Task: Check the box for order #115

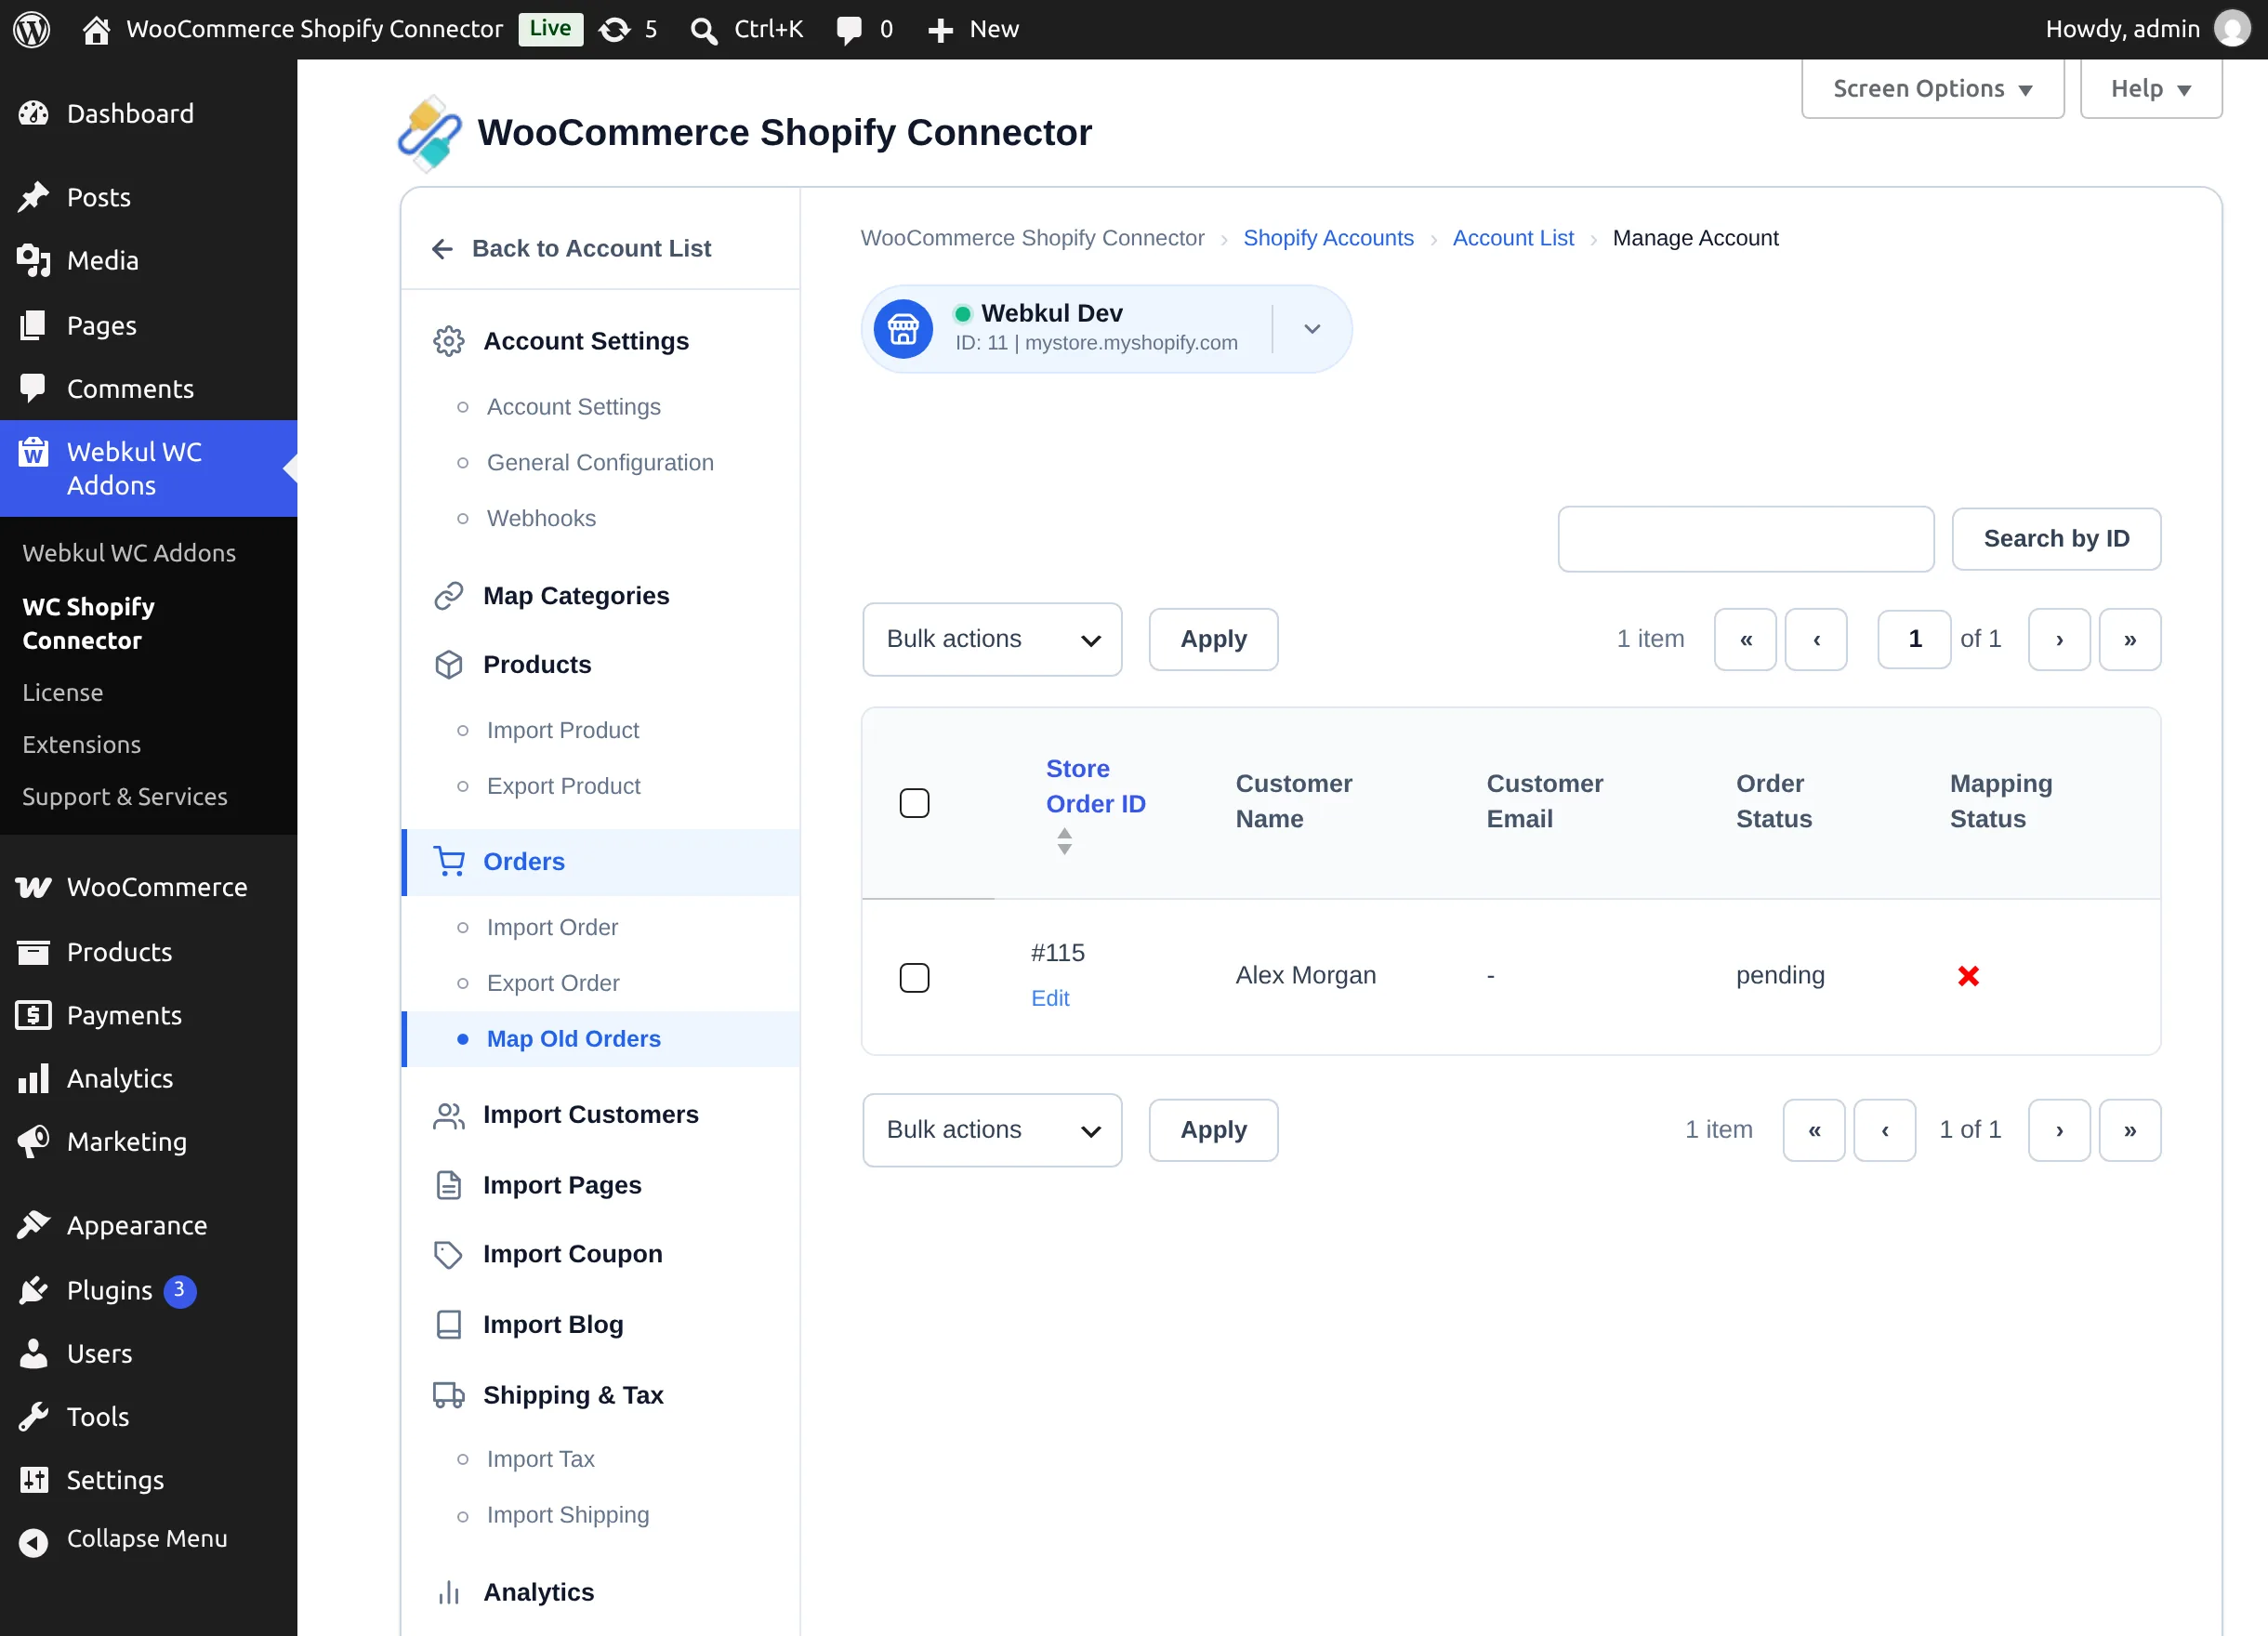Action: [914, 977]
